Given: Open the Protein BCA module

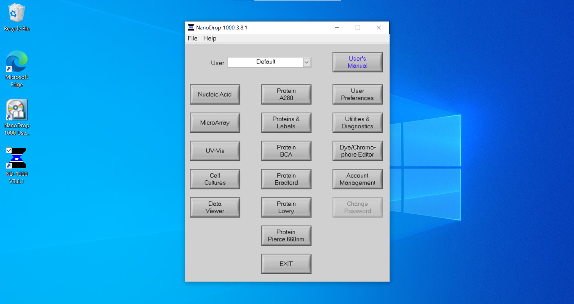Looking at the screenshot, I should [x=286, y=151].
